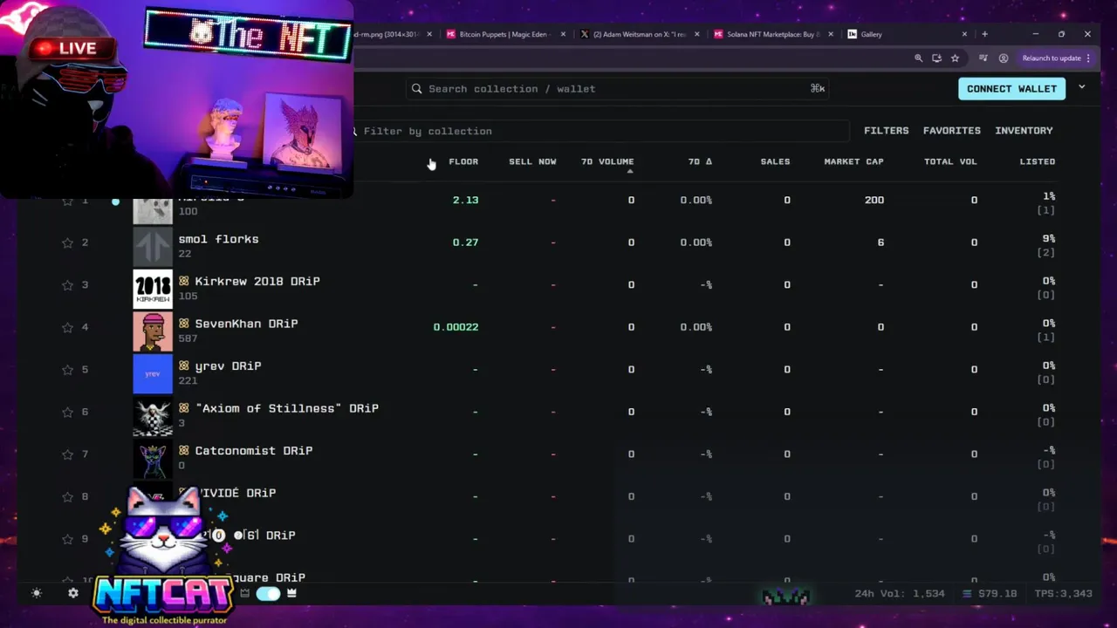1117x628 pixels.
Task: Sort by Listed column header
Action: [1038, 161]
